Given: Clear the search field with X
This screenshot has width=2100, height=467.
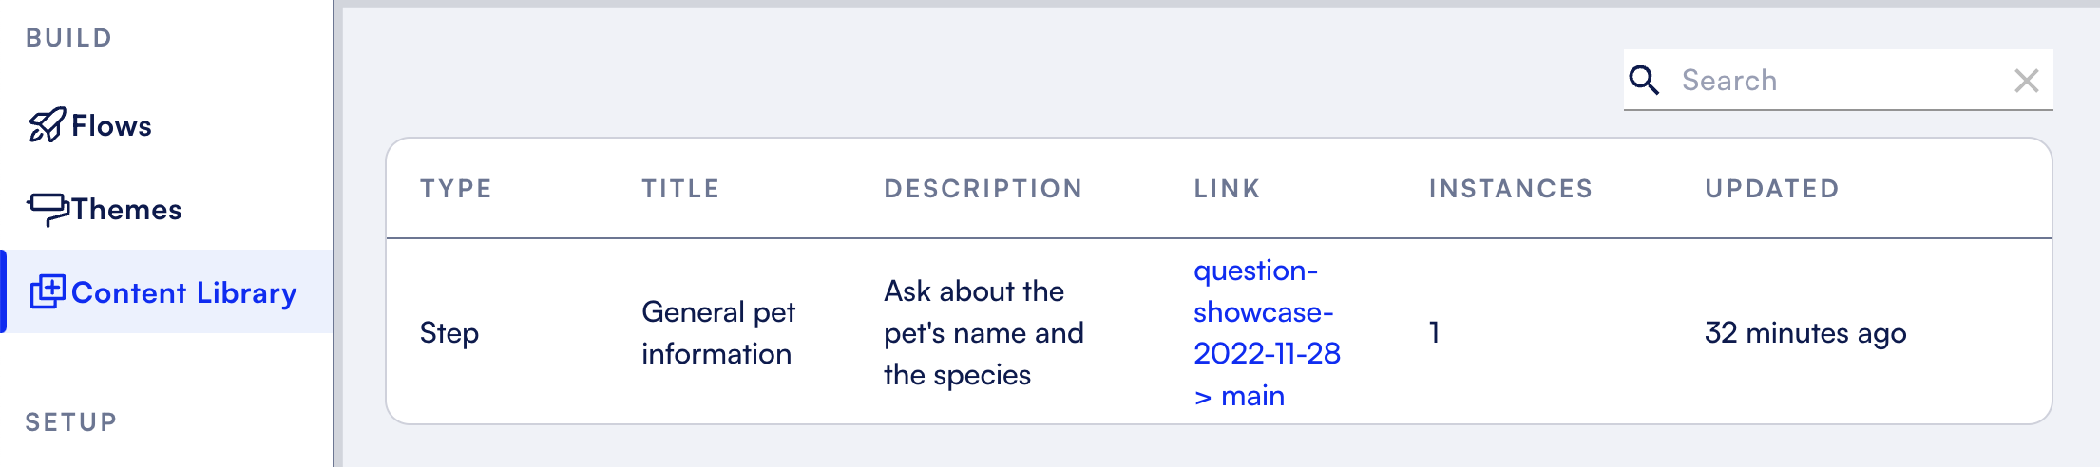Looking at the screenshot, I should point(2026,81).
